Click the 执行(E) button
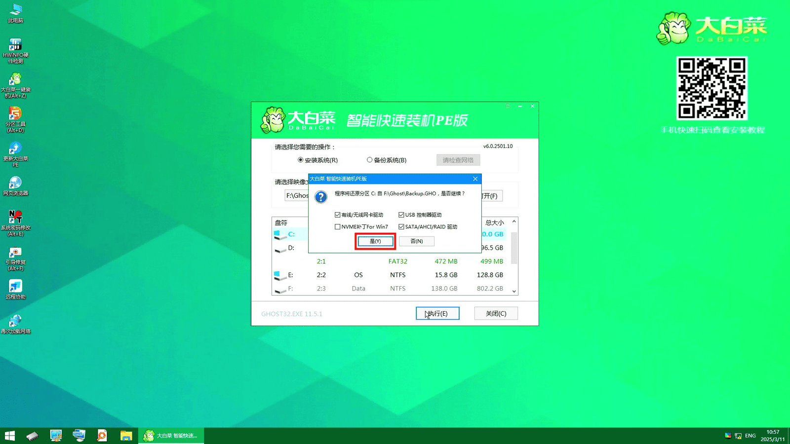This screenshot has width=790, height=444. (437, 314)
